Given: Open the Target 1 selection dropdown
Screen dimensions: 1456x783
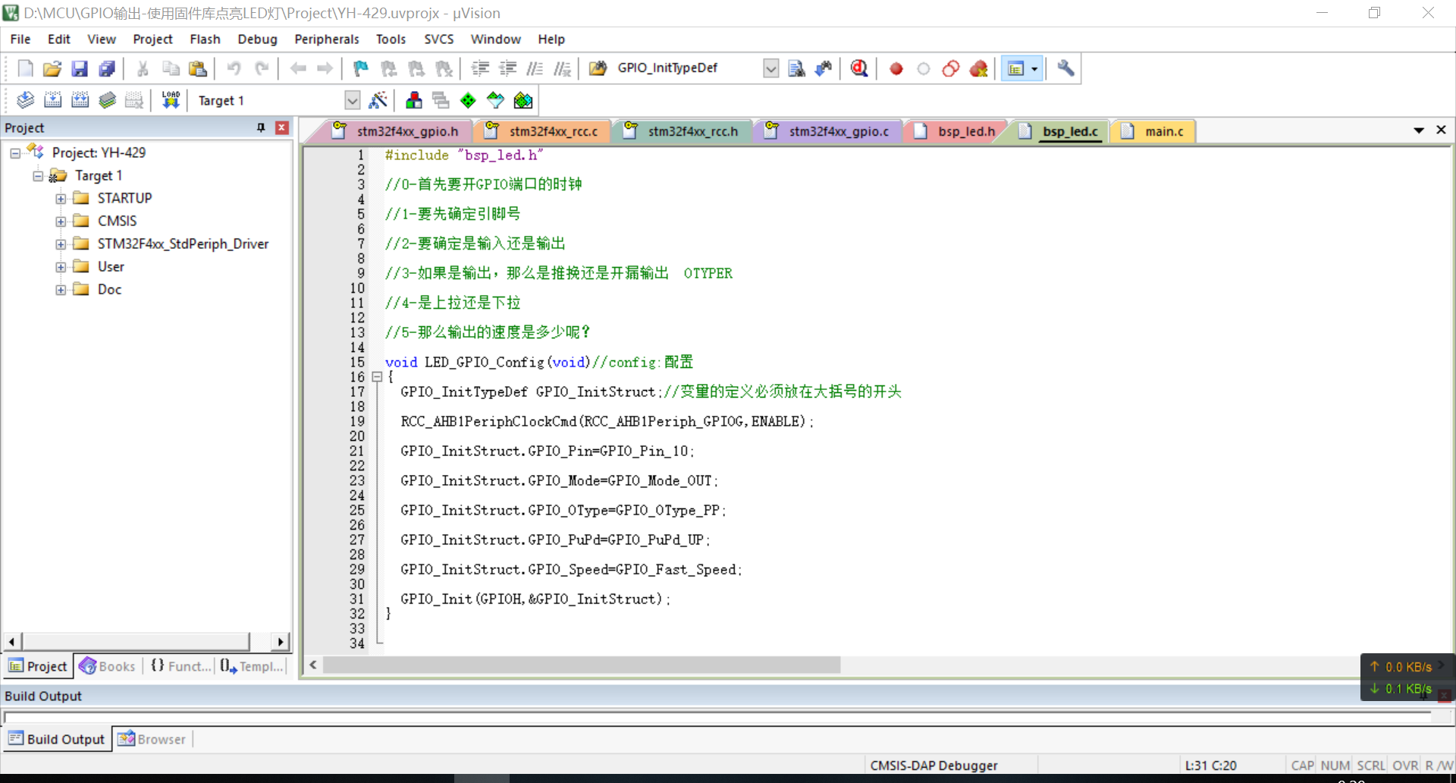Looking at the screenshot, I should [x=352, y=100].
